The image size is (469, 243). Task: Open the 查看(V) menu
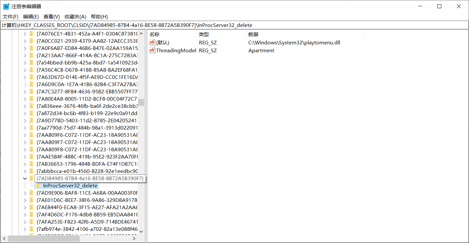click(52, 17)
